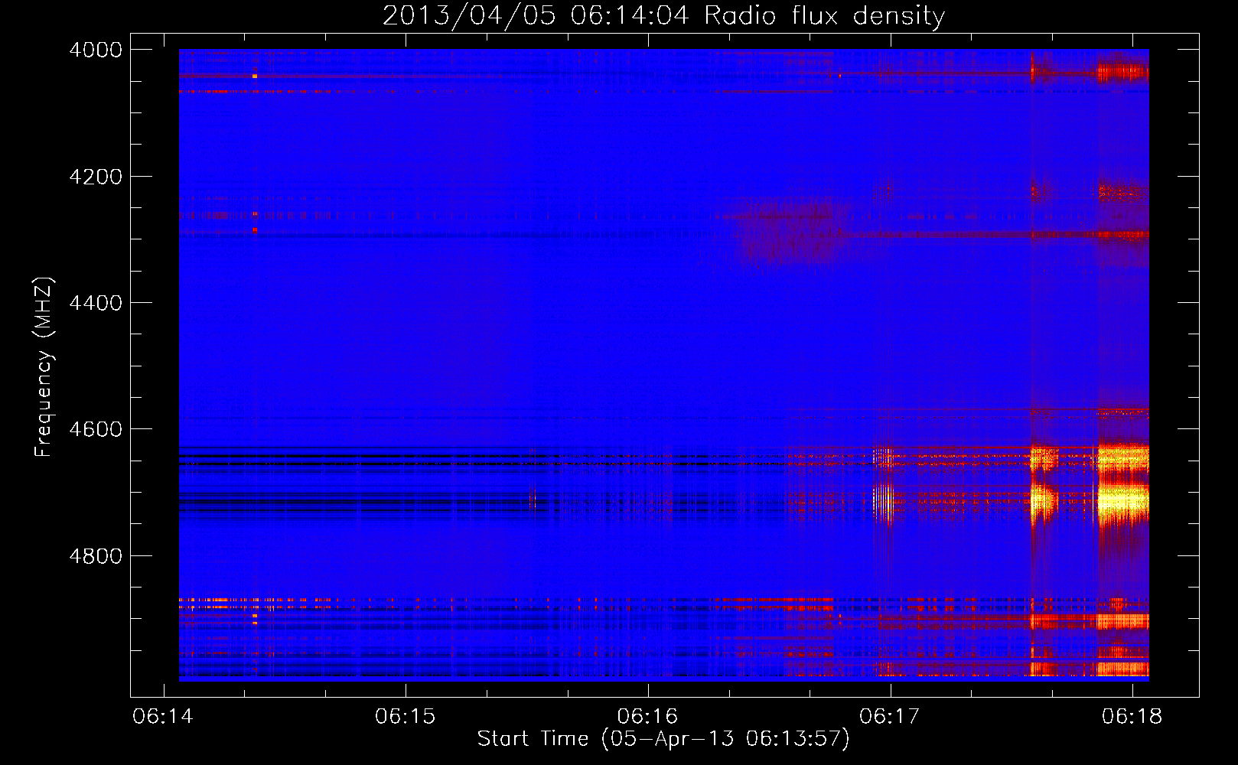Click the 06:14 time tick label
The height and width of the screenshot is (765, 1238).
(x=163, y=716)
